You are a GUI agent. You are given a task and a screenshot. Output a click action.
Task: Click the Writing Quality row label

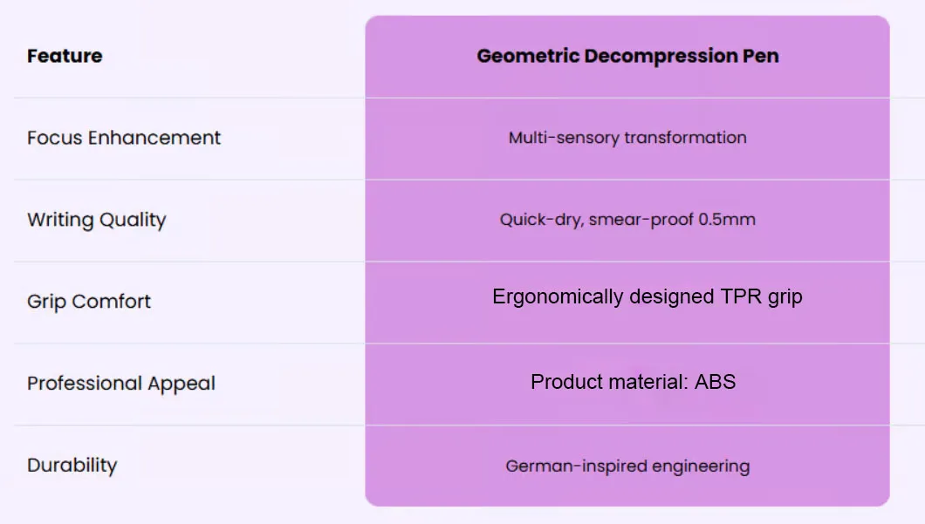coord(97,220)
